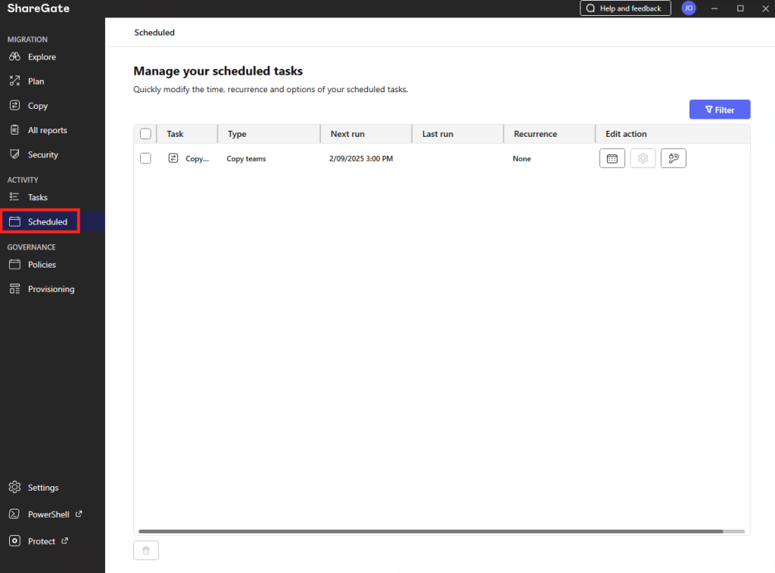Sort by the Next run column
775x573 pixels.
(x=366, y=134)
